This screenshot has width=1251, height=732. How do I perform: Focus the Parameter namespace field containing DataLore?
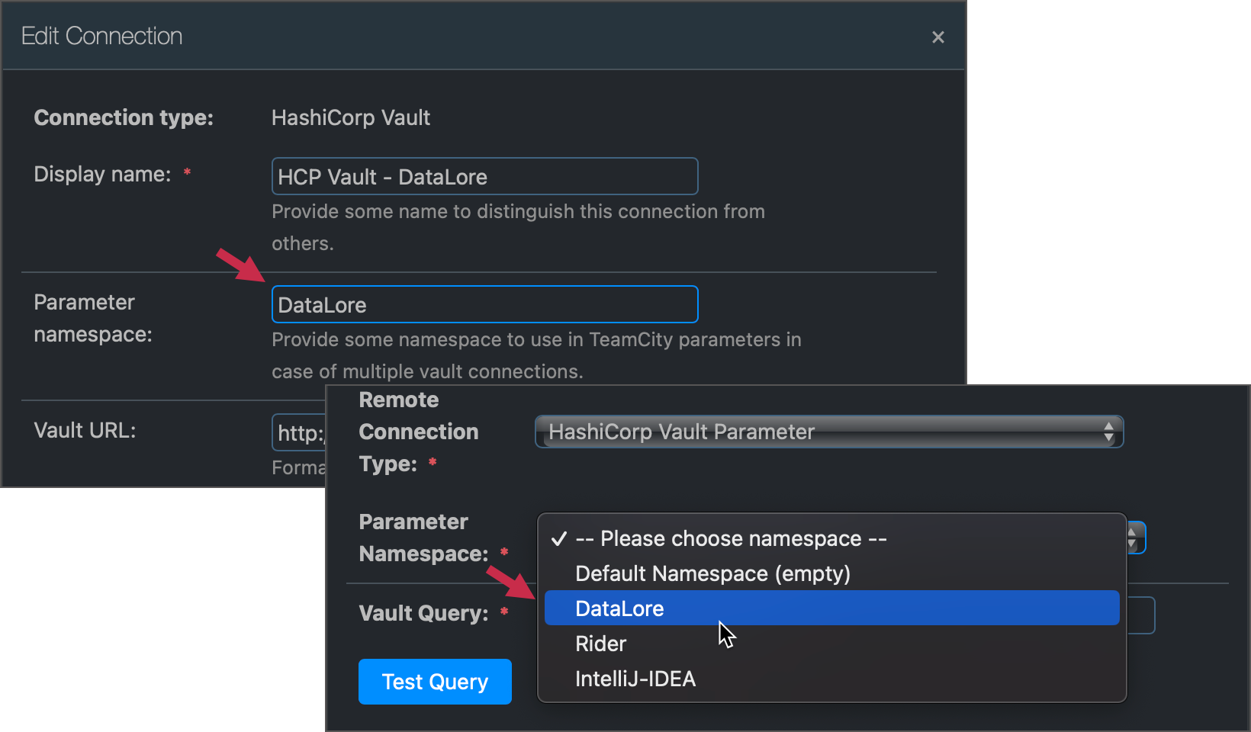[x=484, y=305]
